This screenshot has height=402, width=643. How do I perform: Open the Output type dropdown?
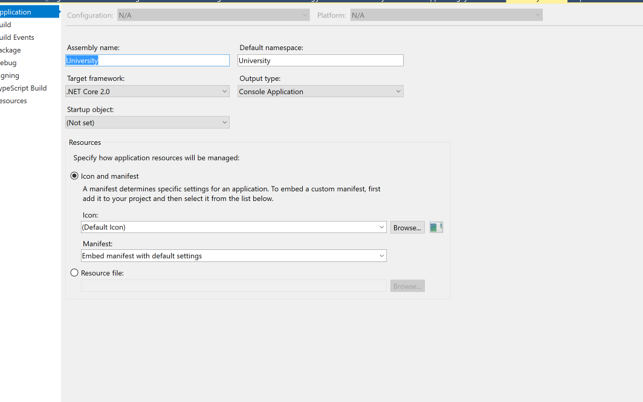click(398, 91)
